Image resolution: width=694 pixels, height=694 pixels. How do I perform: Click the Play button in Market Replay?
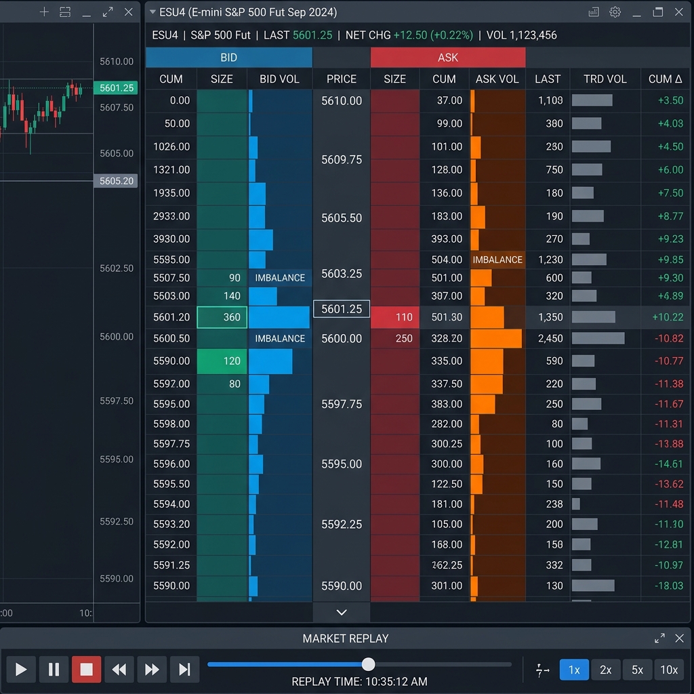pos(21,669)
